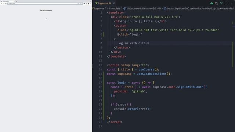Select the login.vue editor tab

click(x=105, y=3)
